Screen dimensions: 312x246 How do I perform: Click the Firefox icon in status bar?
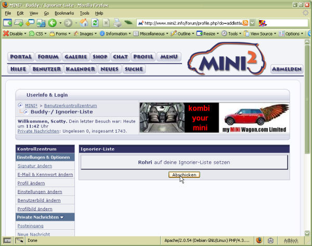click(259, 241)
